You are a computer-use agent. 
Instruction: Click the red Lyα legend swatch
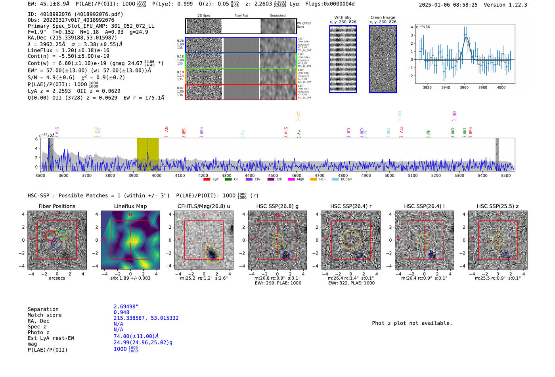pos(207,179)
